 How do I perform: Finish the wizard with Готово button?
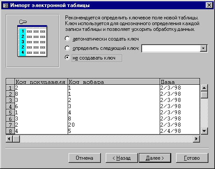(192, 158)
